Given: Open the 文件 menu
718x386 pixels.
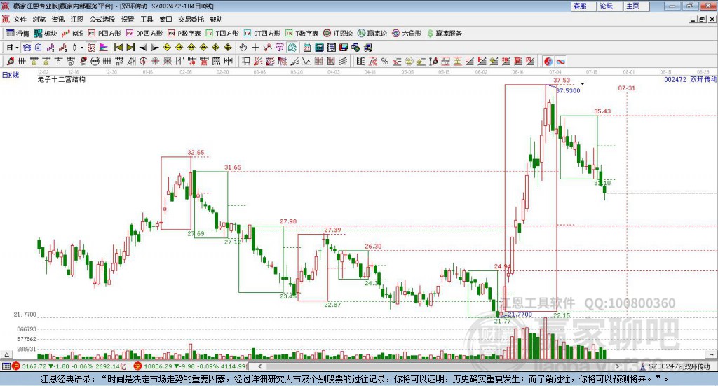Looking at the screenshot, I should pos(20,19).
